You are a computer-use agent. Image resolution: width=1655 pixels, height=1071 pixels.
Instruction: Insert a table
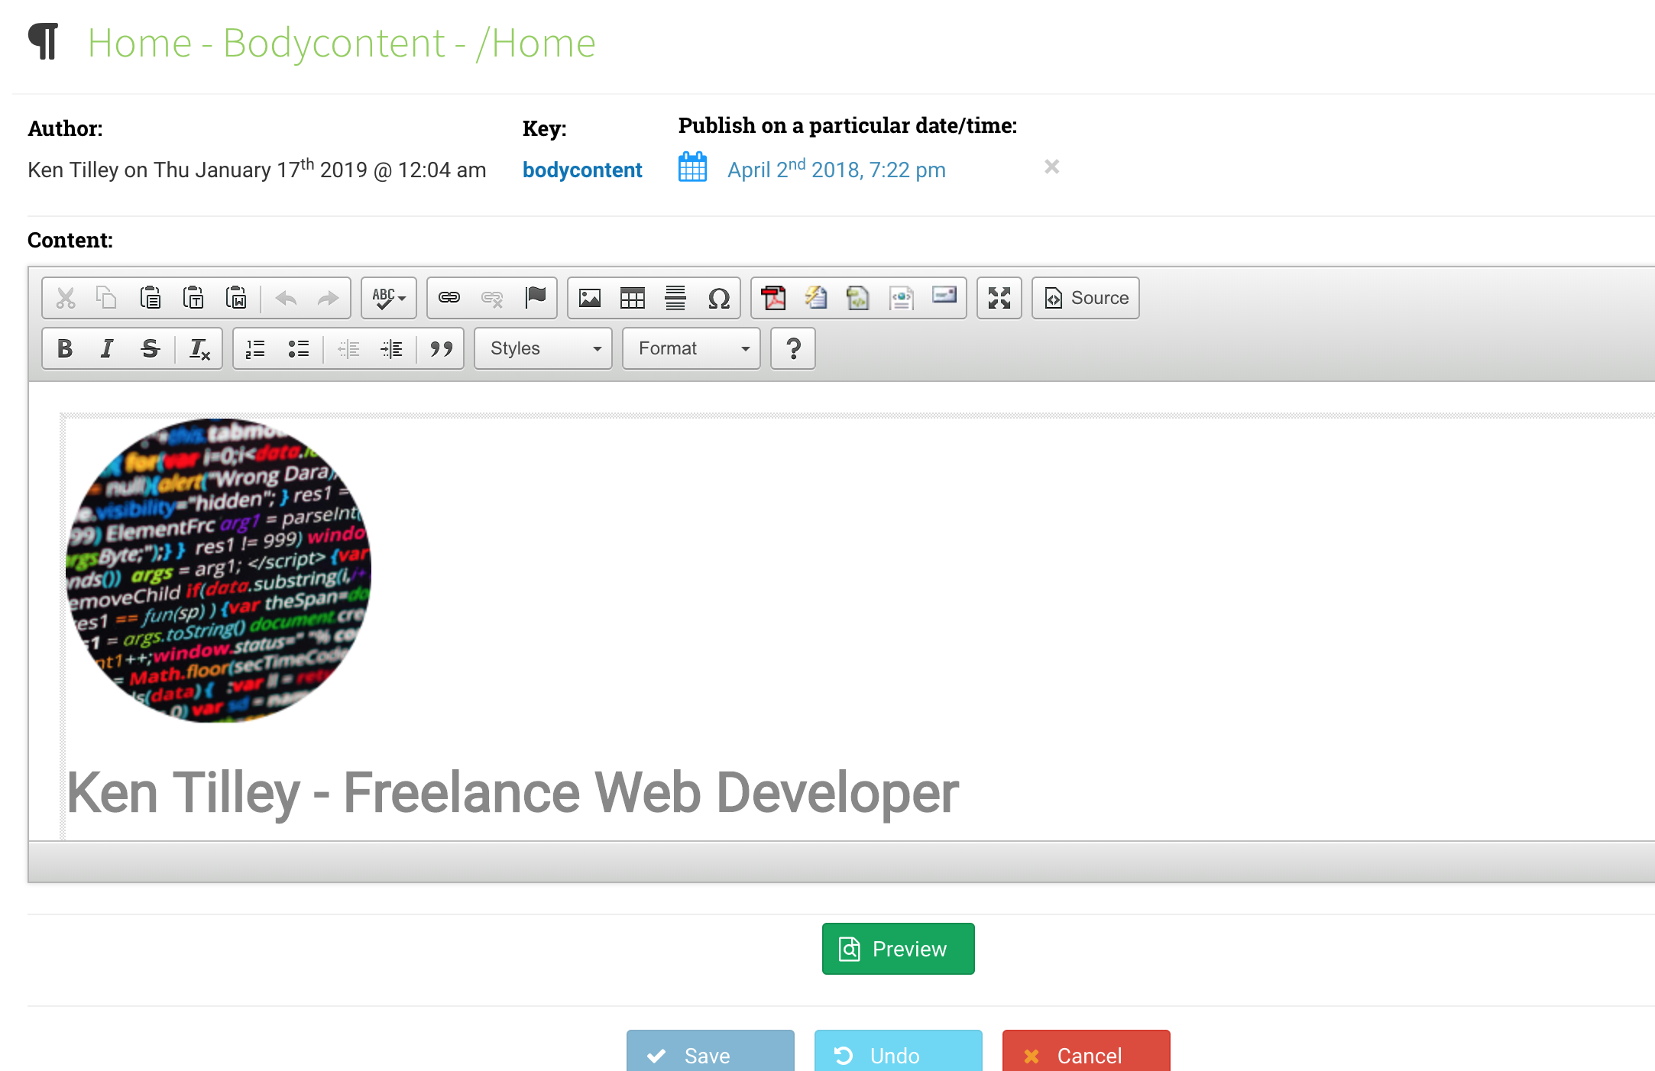click(632, 297)
